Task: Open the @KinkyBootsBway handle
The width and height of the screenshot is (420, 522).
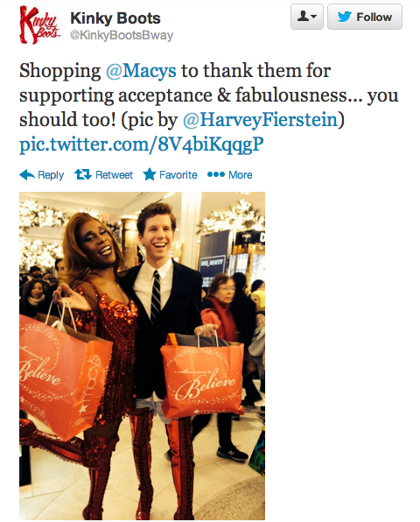Action: click(122, 35)
